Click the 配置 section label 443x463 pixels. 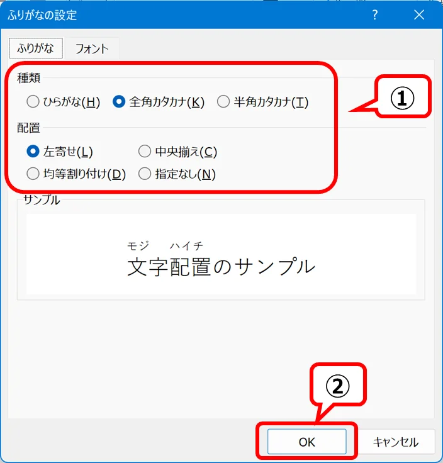tap(28, 128)
